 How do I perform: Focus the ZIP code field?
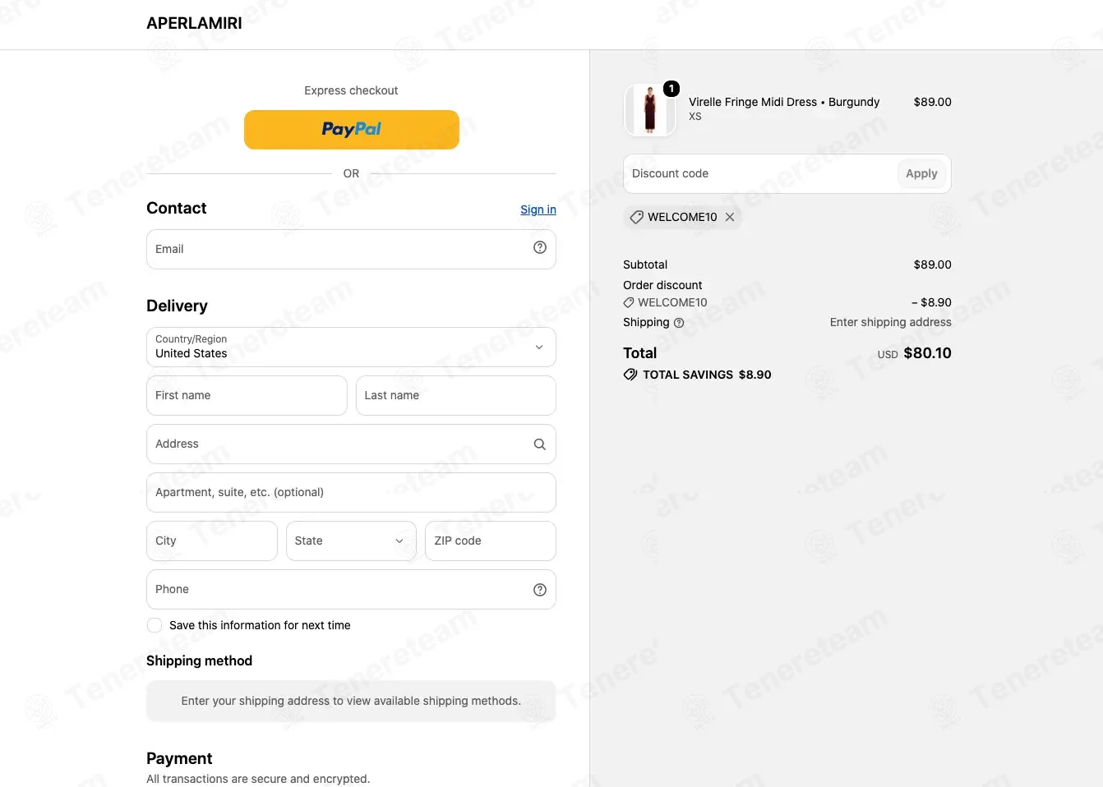[x=491, y=541]
